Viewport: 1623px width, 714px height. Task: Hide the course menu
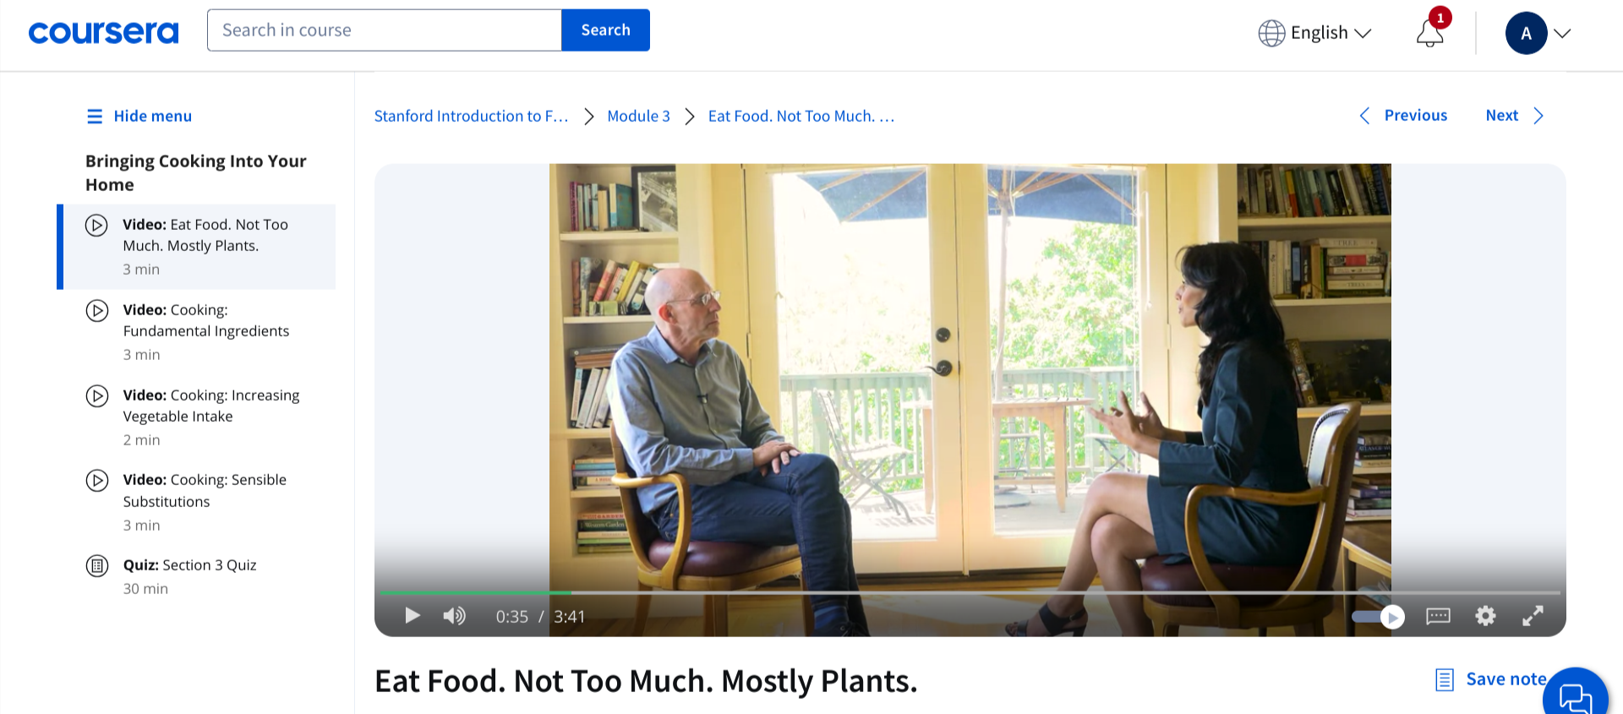(x=139, y=117)
